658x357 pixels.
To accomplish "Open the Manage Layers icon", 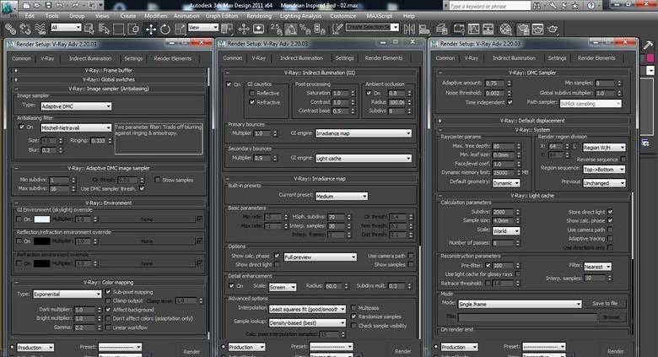I will pyautogui.click(x=441, y=29).
